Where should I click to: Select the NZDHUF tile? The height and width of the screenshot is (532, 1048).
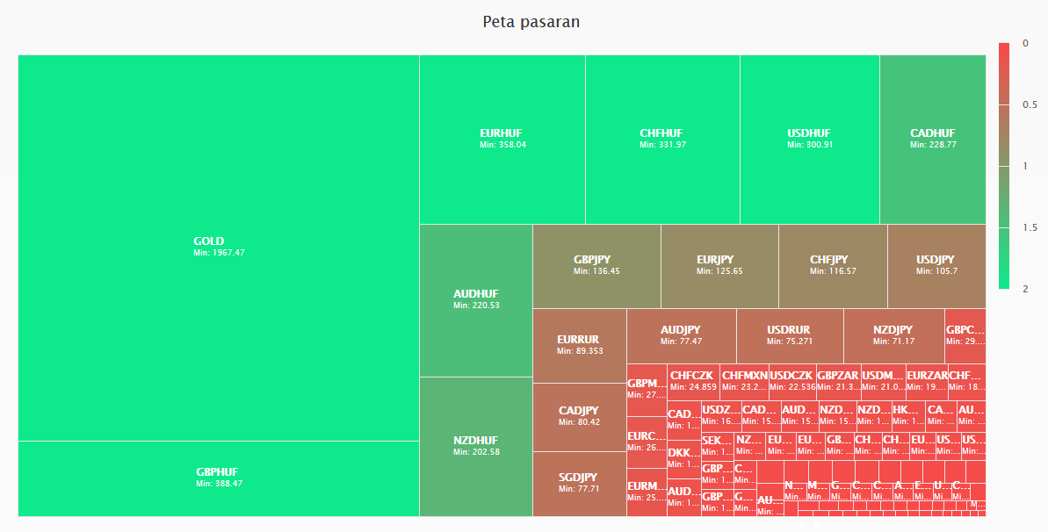(x=476, y=447)
